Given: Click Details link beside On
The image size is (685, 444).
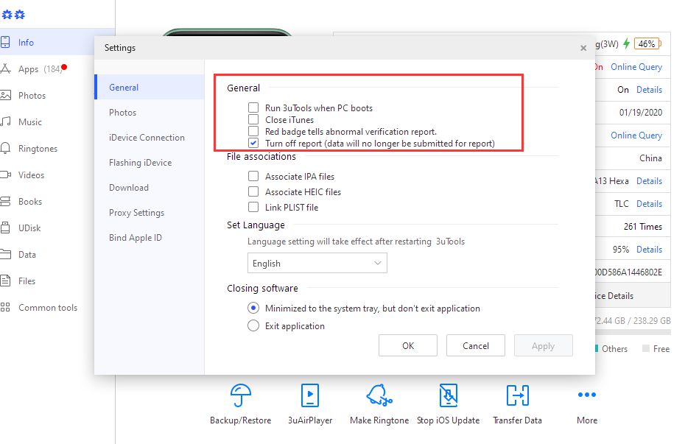Looking at the screenshot, I should click(x=649, y=90).
